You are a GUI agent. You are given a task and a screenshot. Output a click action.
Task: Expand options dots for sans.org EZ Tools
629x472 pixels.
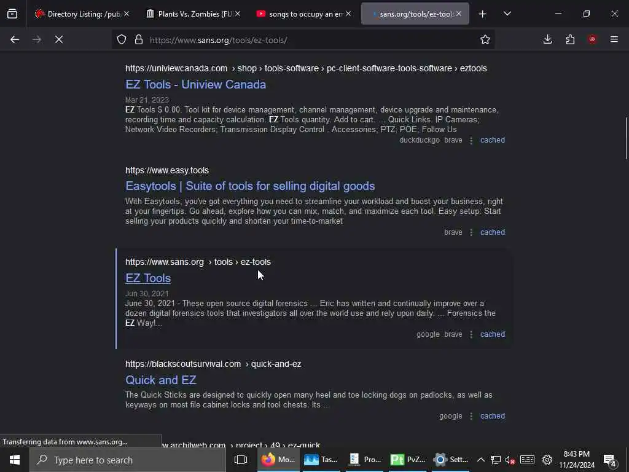coord(471,334)
